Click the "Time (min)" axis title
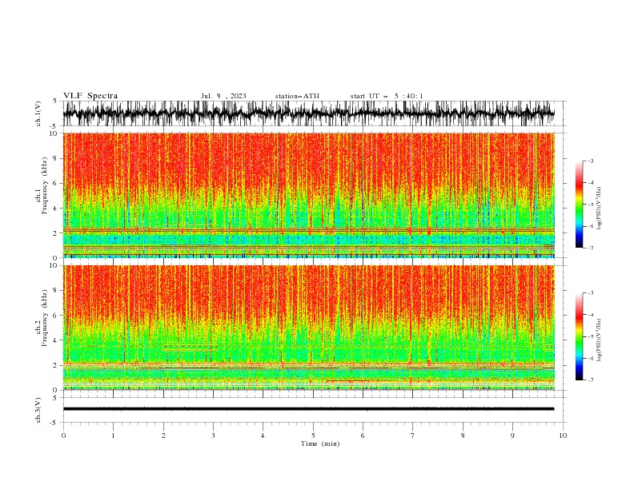 point(320,443)
